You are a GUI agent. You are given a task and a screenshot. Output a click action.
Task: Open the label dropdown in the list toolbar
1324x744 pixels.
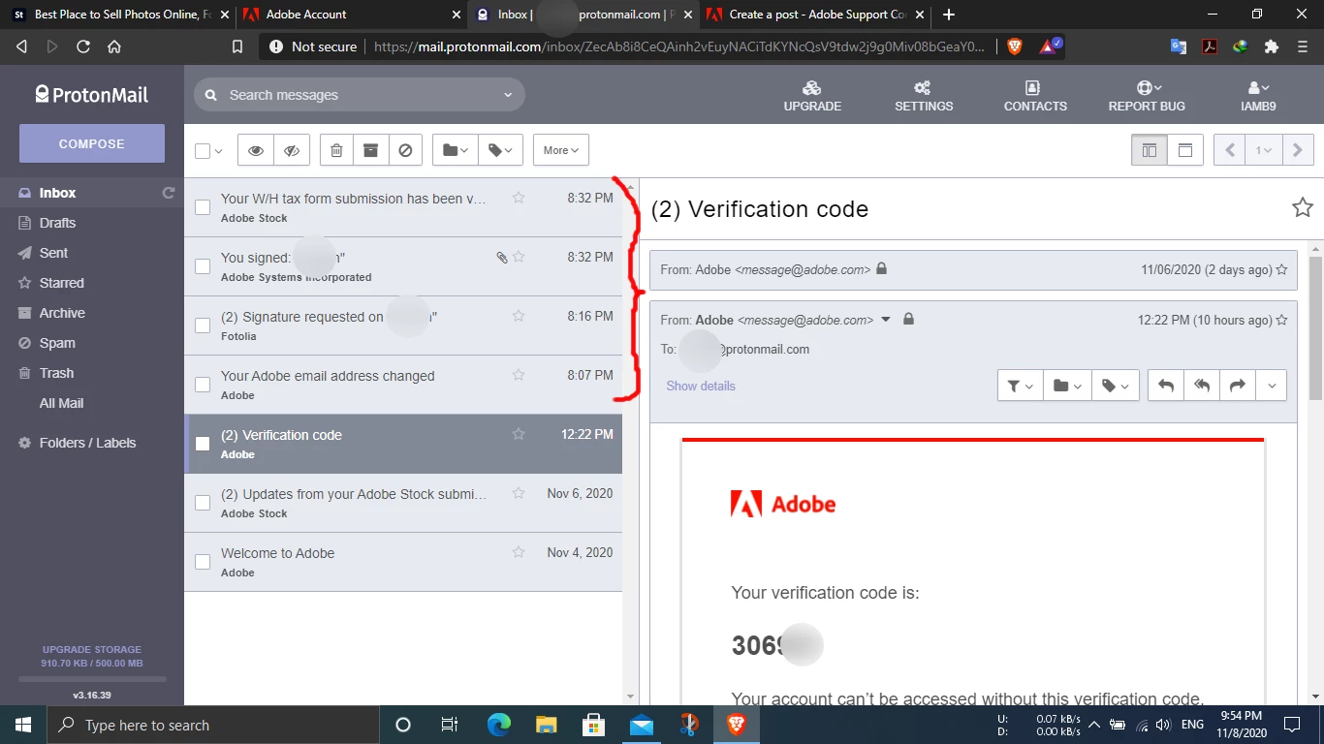pyautogui.click(x=500, y=150)
